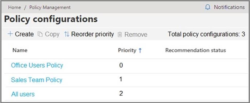
Task: Click the Remove trash can icon
Action: point(119,35)
